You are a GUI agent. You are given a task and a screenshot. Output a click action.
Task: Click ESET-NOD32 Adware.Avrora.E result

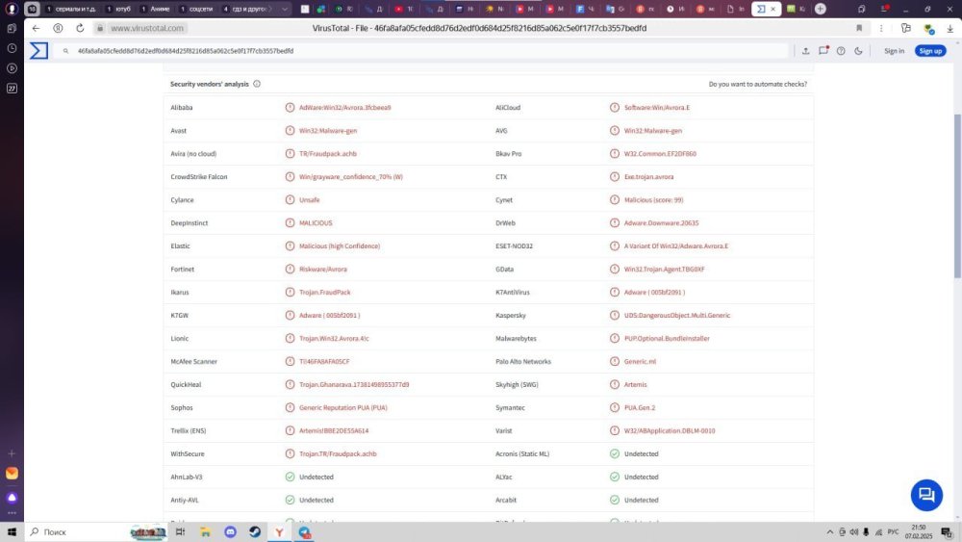point(675,246)
